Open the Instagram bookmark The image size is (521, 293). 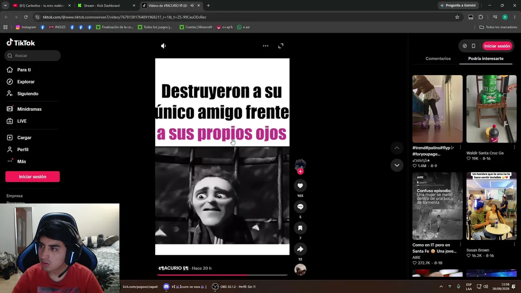26,27
